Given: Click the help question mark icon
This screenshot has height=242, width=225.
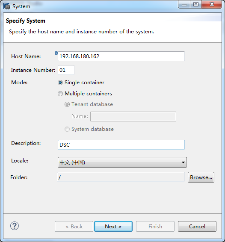Looking at the screenshot, I should point(15,226).
